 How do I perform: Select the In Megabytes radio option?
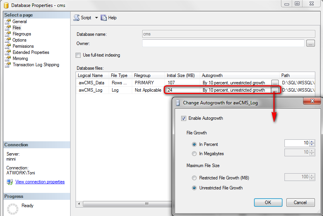pyautogui.click(x=194, y=154)
